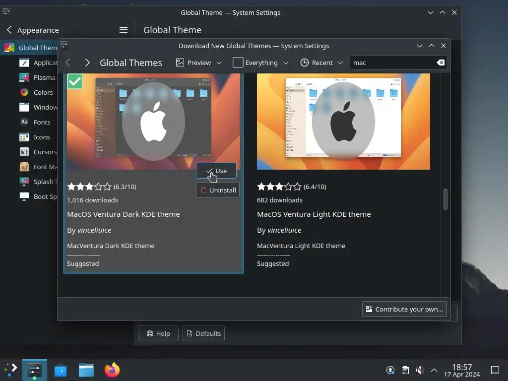Click the download dialog's window menu icon
Image resolution: width=508 pixels, height=381 pixels.
[x=64, y=45]
